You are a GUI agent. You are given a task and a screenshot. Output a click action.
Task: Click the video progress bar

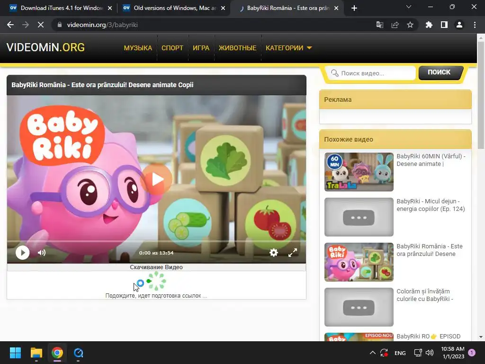point(156,241)
